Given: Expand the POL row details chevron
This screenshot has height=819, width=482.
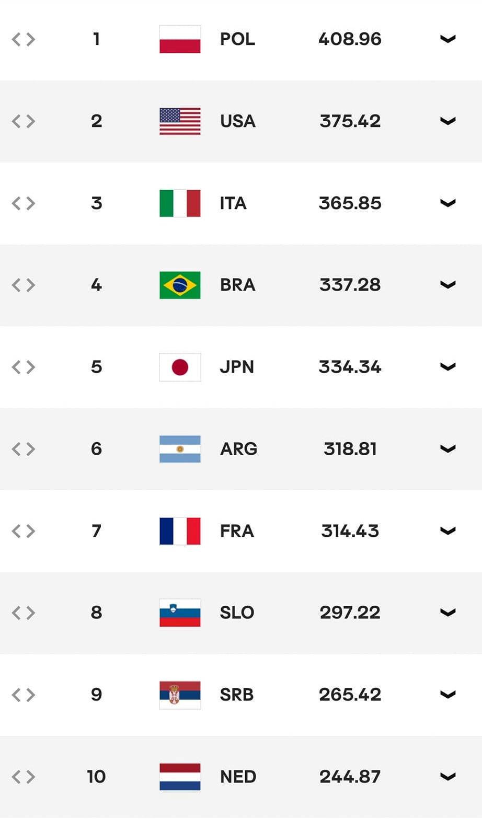Looking at the screenshot, I should coord(448,39).
